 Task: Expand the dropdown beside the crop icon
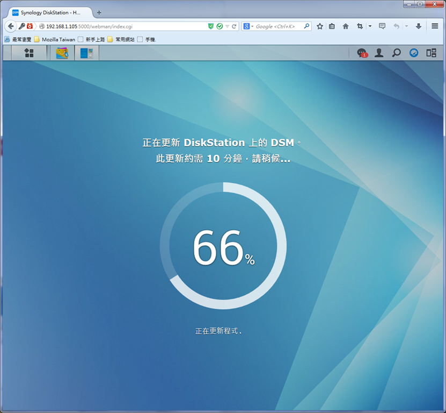[370, 26]
